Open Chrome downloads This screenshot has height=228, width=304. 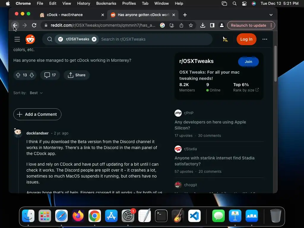[202, 25]
